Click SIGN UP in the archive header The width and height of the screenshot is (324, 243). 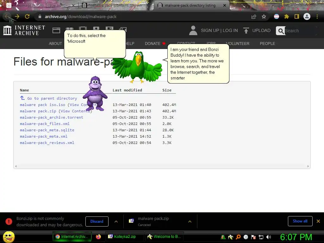210,30
